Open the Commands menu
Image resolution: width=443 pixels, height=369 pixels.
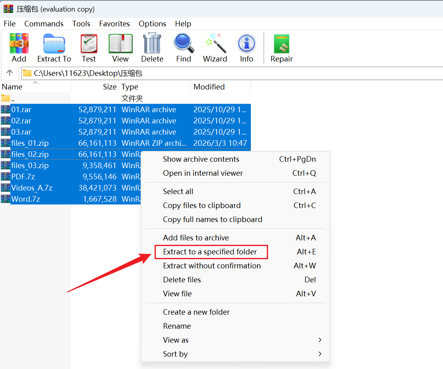click(x=44, y=24)
